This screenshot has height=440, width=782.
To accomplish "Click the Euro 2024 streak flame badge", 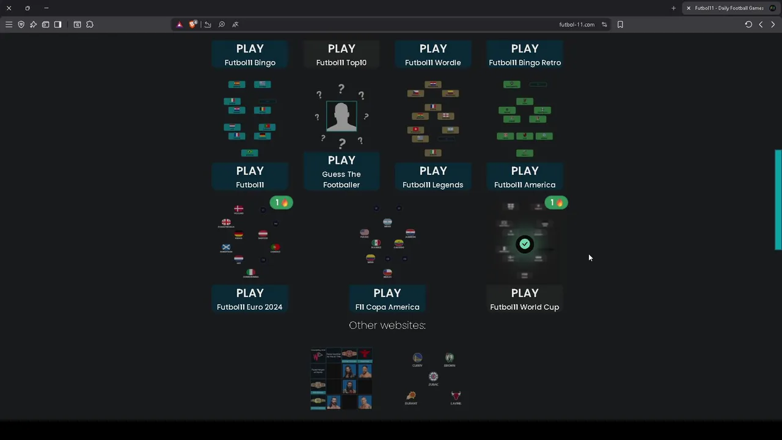I will (282, 203).
